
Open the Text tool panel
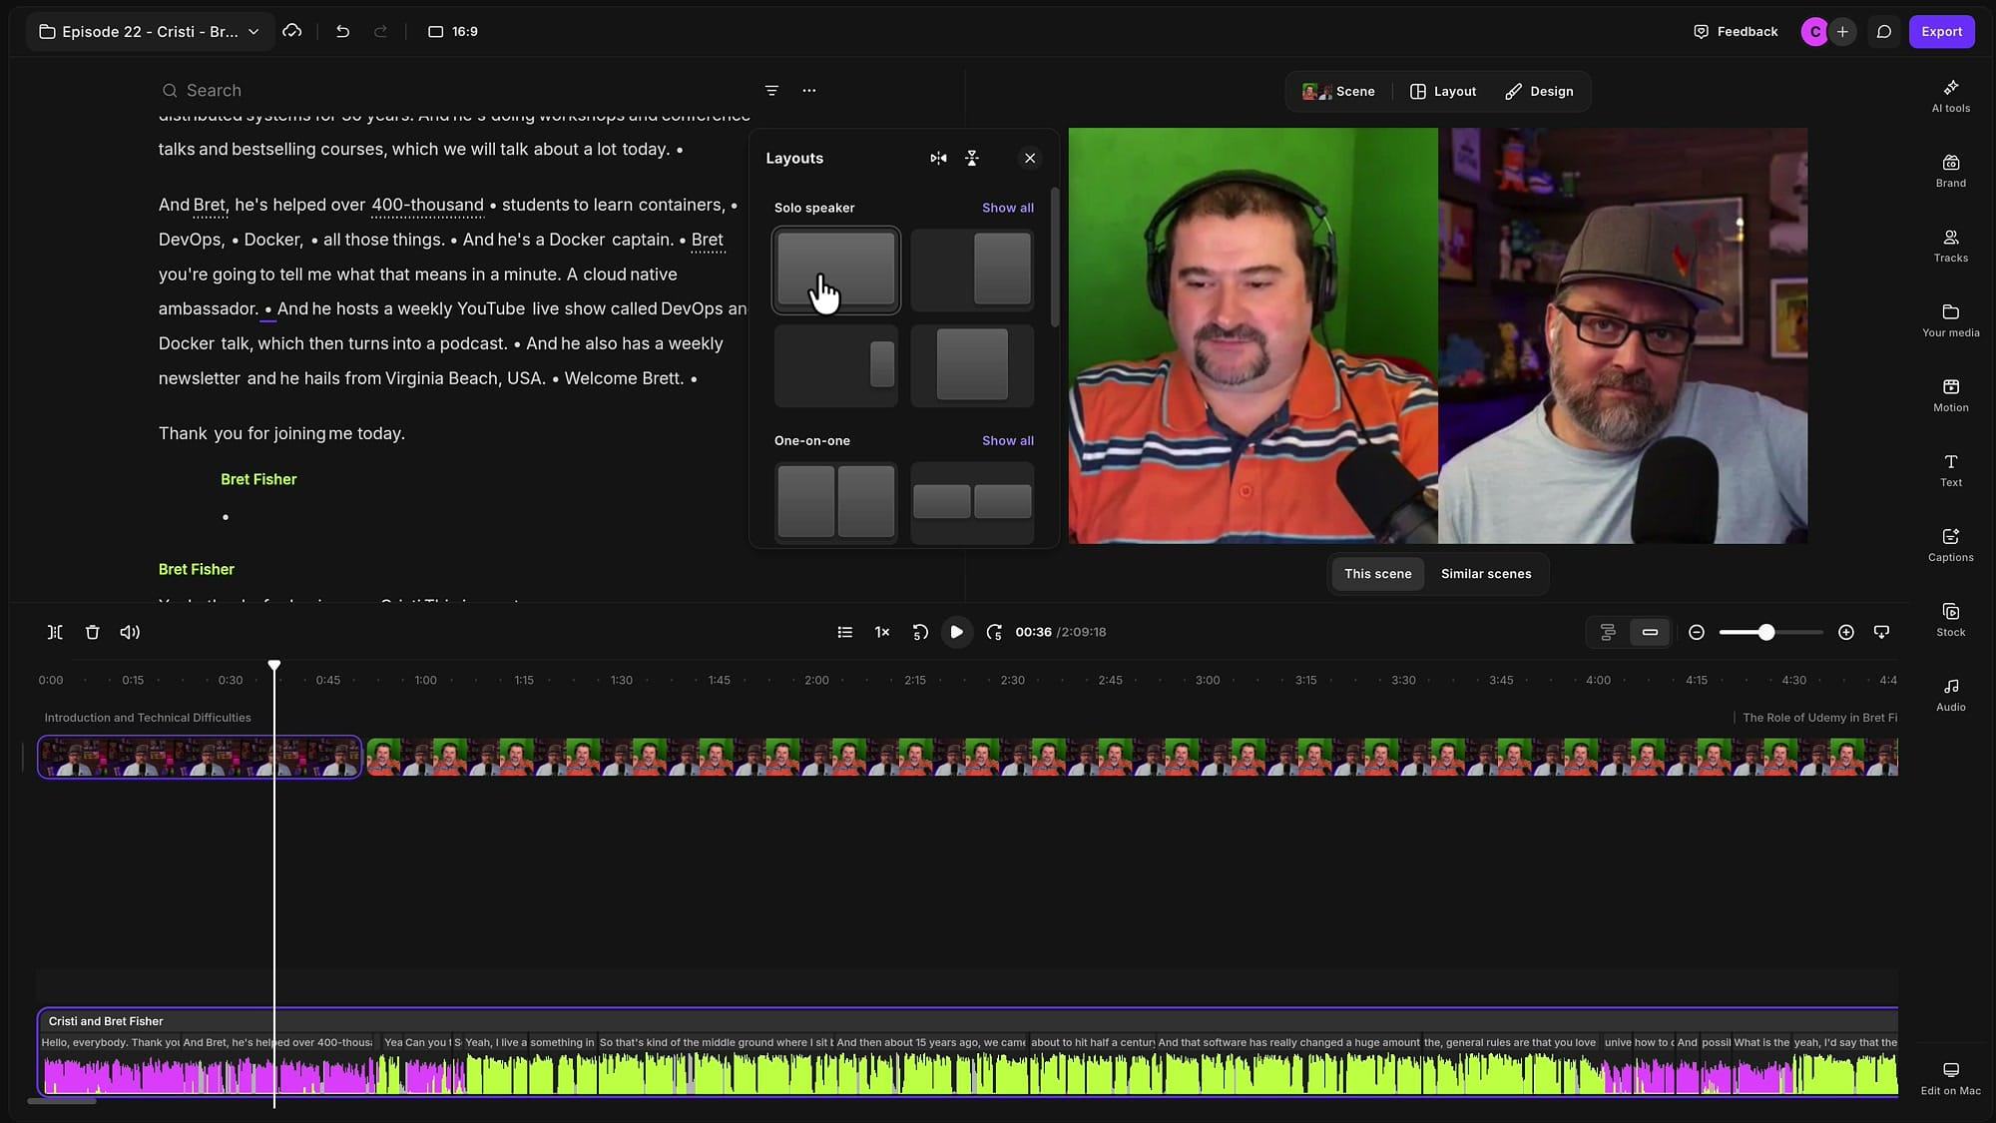click(1950, 470)
